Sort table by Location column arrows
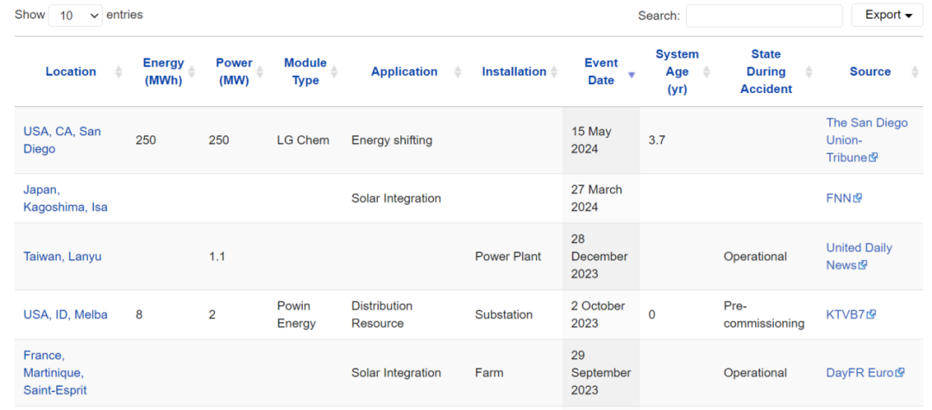The image size is (932, 410). click(118, 71)
